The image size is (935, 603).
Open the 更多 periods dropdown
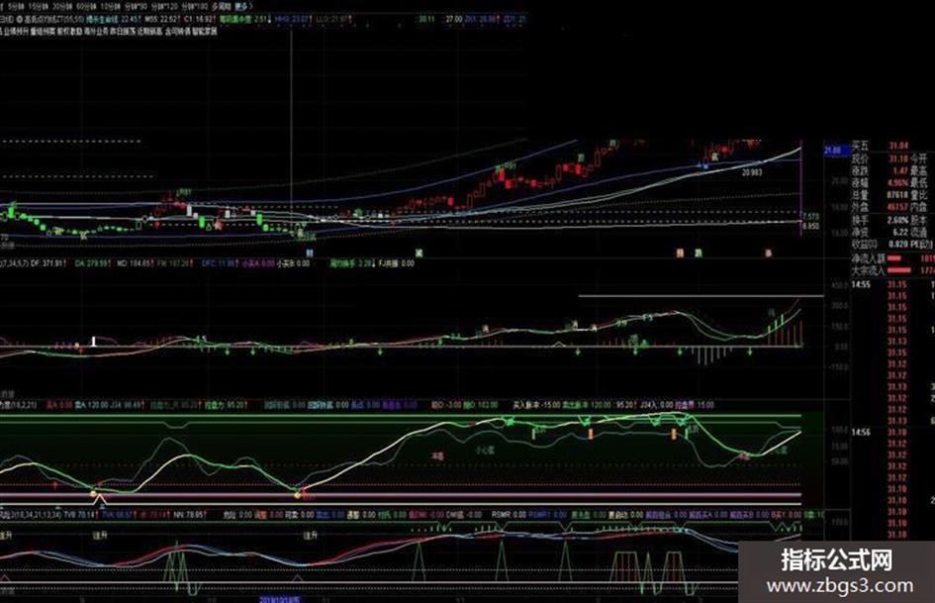click(x=242, y=6)
